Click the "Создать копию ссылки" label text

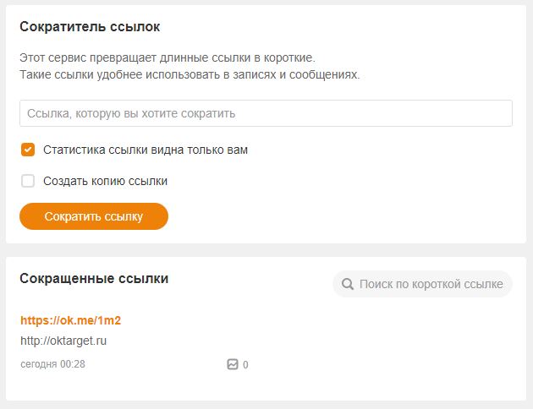point(106,181)
